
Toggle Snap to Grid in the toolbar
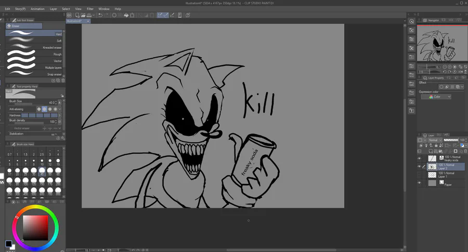pyautogui.click(x=172, y=15)
